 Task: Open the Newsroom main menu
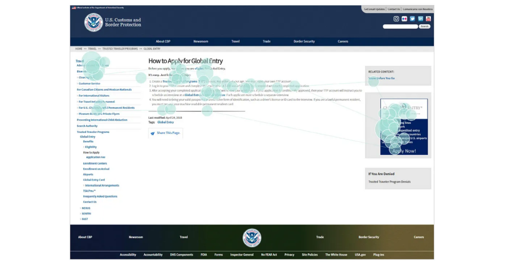coord(201,41)
